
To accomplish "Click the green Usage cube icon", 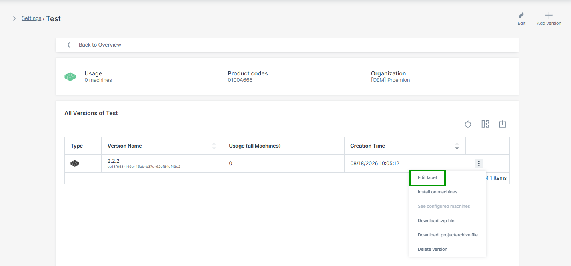I will (x=70, y=77).
